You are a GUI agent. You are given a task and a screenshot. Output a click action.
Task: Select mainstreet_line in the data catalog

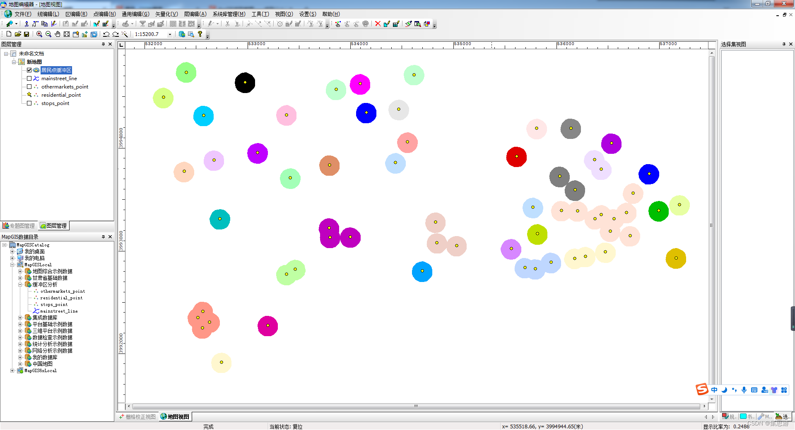pyautogui.click(x=59, y=311)
